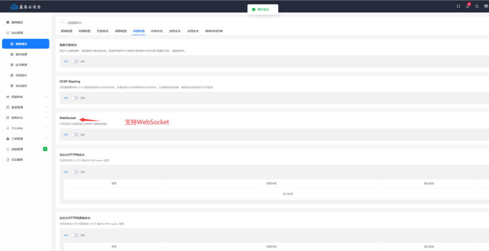Toggle the 自定义HTTP响应头 switch

tap(74, 172)
